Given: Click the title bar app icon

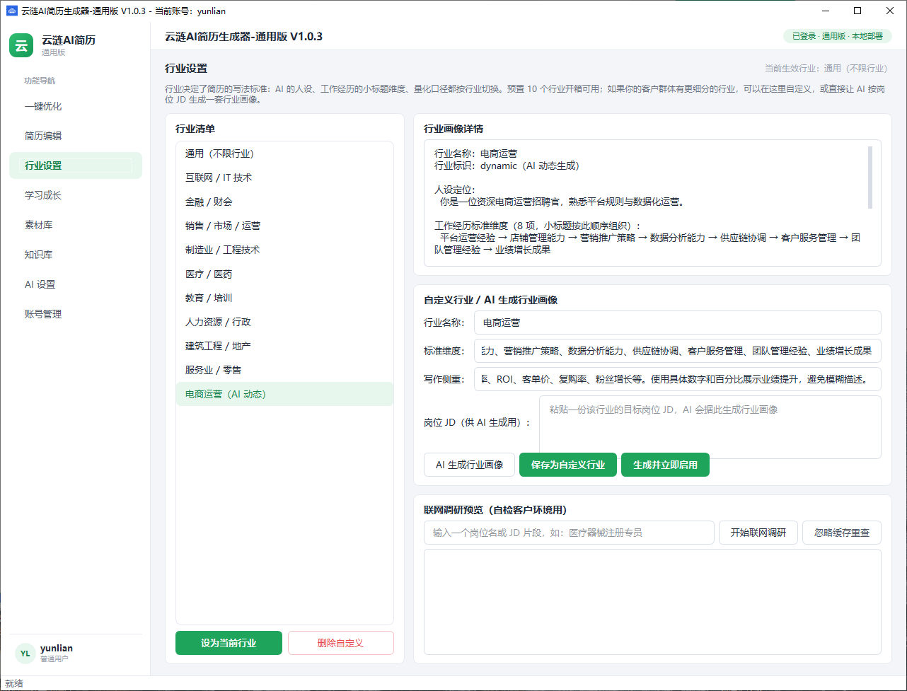Looking at the screenshot, I should click(x=11, y=11).
